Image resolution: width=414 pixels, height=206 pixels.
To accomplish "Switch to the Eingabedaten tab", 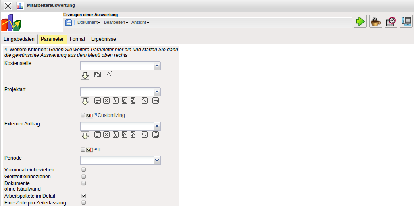I will tap(19, 39).
